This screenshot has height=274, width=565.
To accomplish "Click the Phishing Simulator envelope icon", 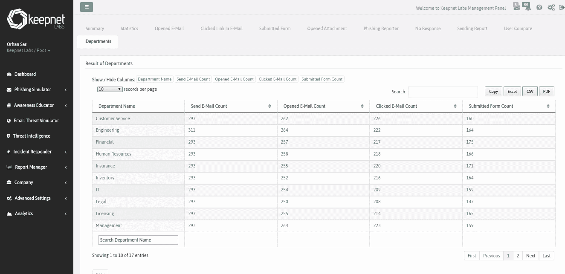I will 9,90.
